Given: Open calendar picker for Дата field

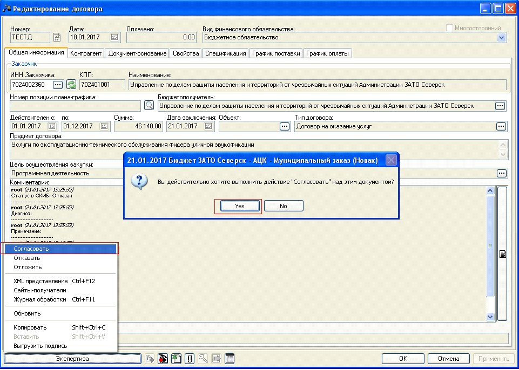Looking at the screenshot, I should (x=114, y=37).
